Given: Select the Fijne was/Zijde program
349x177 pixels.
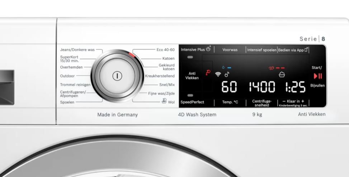Looking at the screenshot, I should (161, 94).
